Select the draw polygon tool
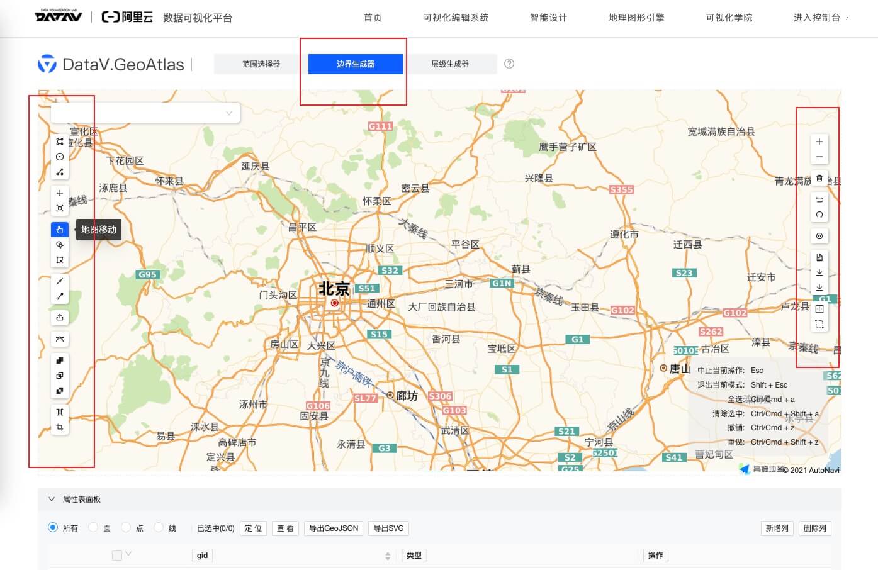The width and height of the screenshot is (878, 570). (x=60, y=142)
